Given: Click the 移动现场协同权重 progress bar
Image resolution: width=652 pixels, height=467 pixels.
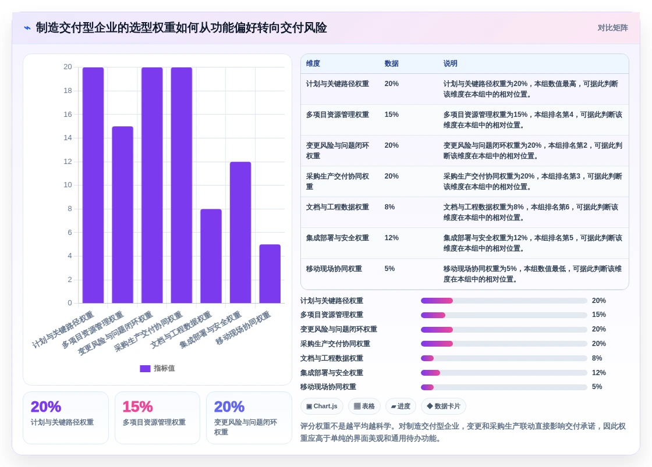Looking at the screenshot, I should [x=504, y=387].
